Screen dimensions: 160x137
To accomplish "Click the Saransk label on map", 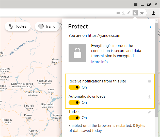I will point(29,107).
